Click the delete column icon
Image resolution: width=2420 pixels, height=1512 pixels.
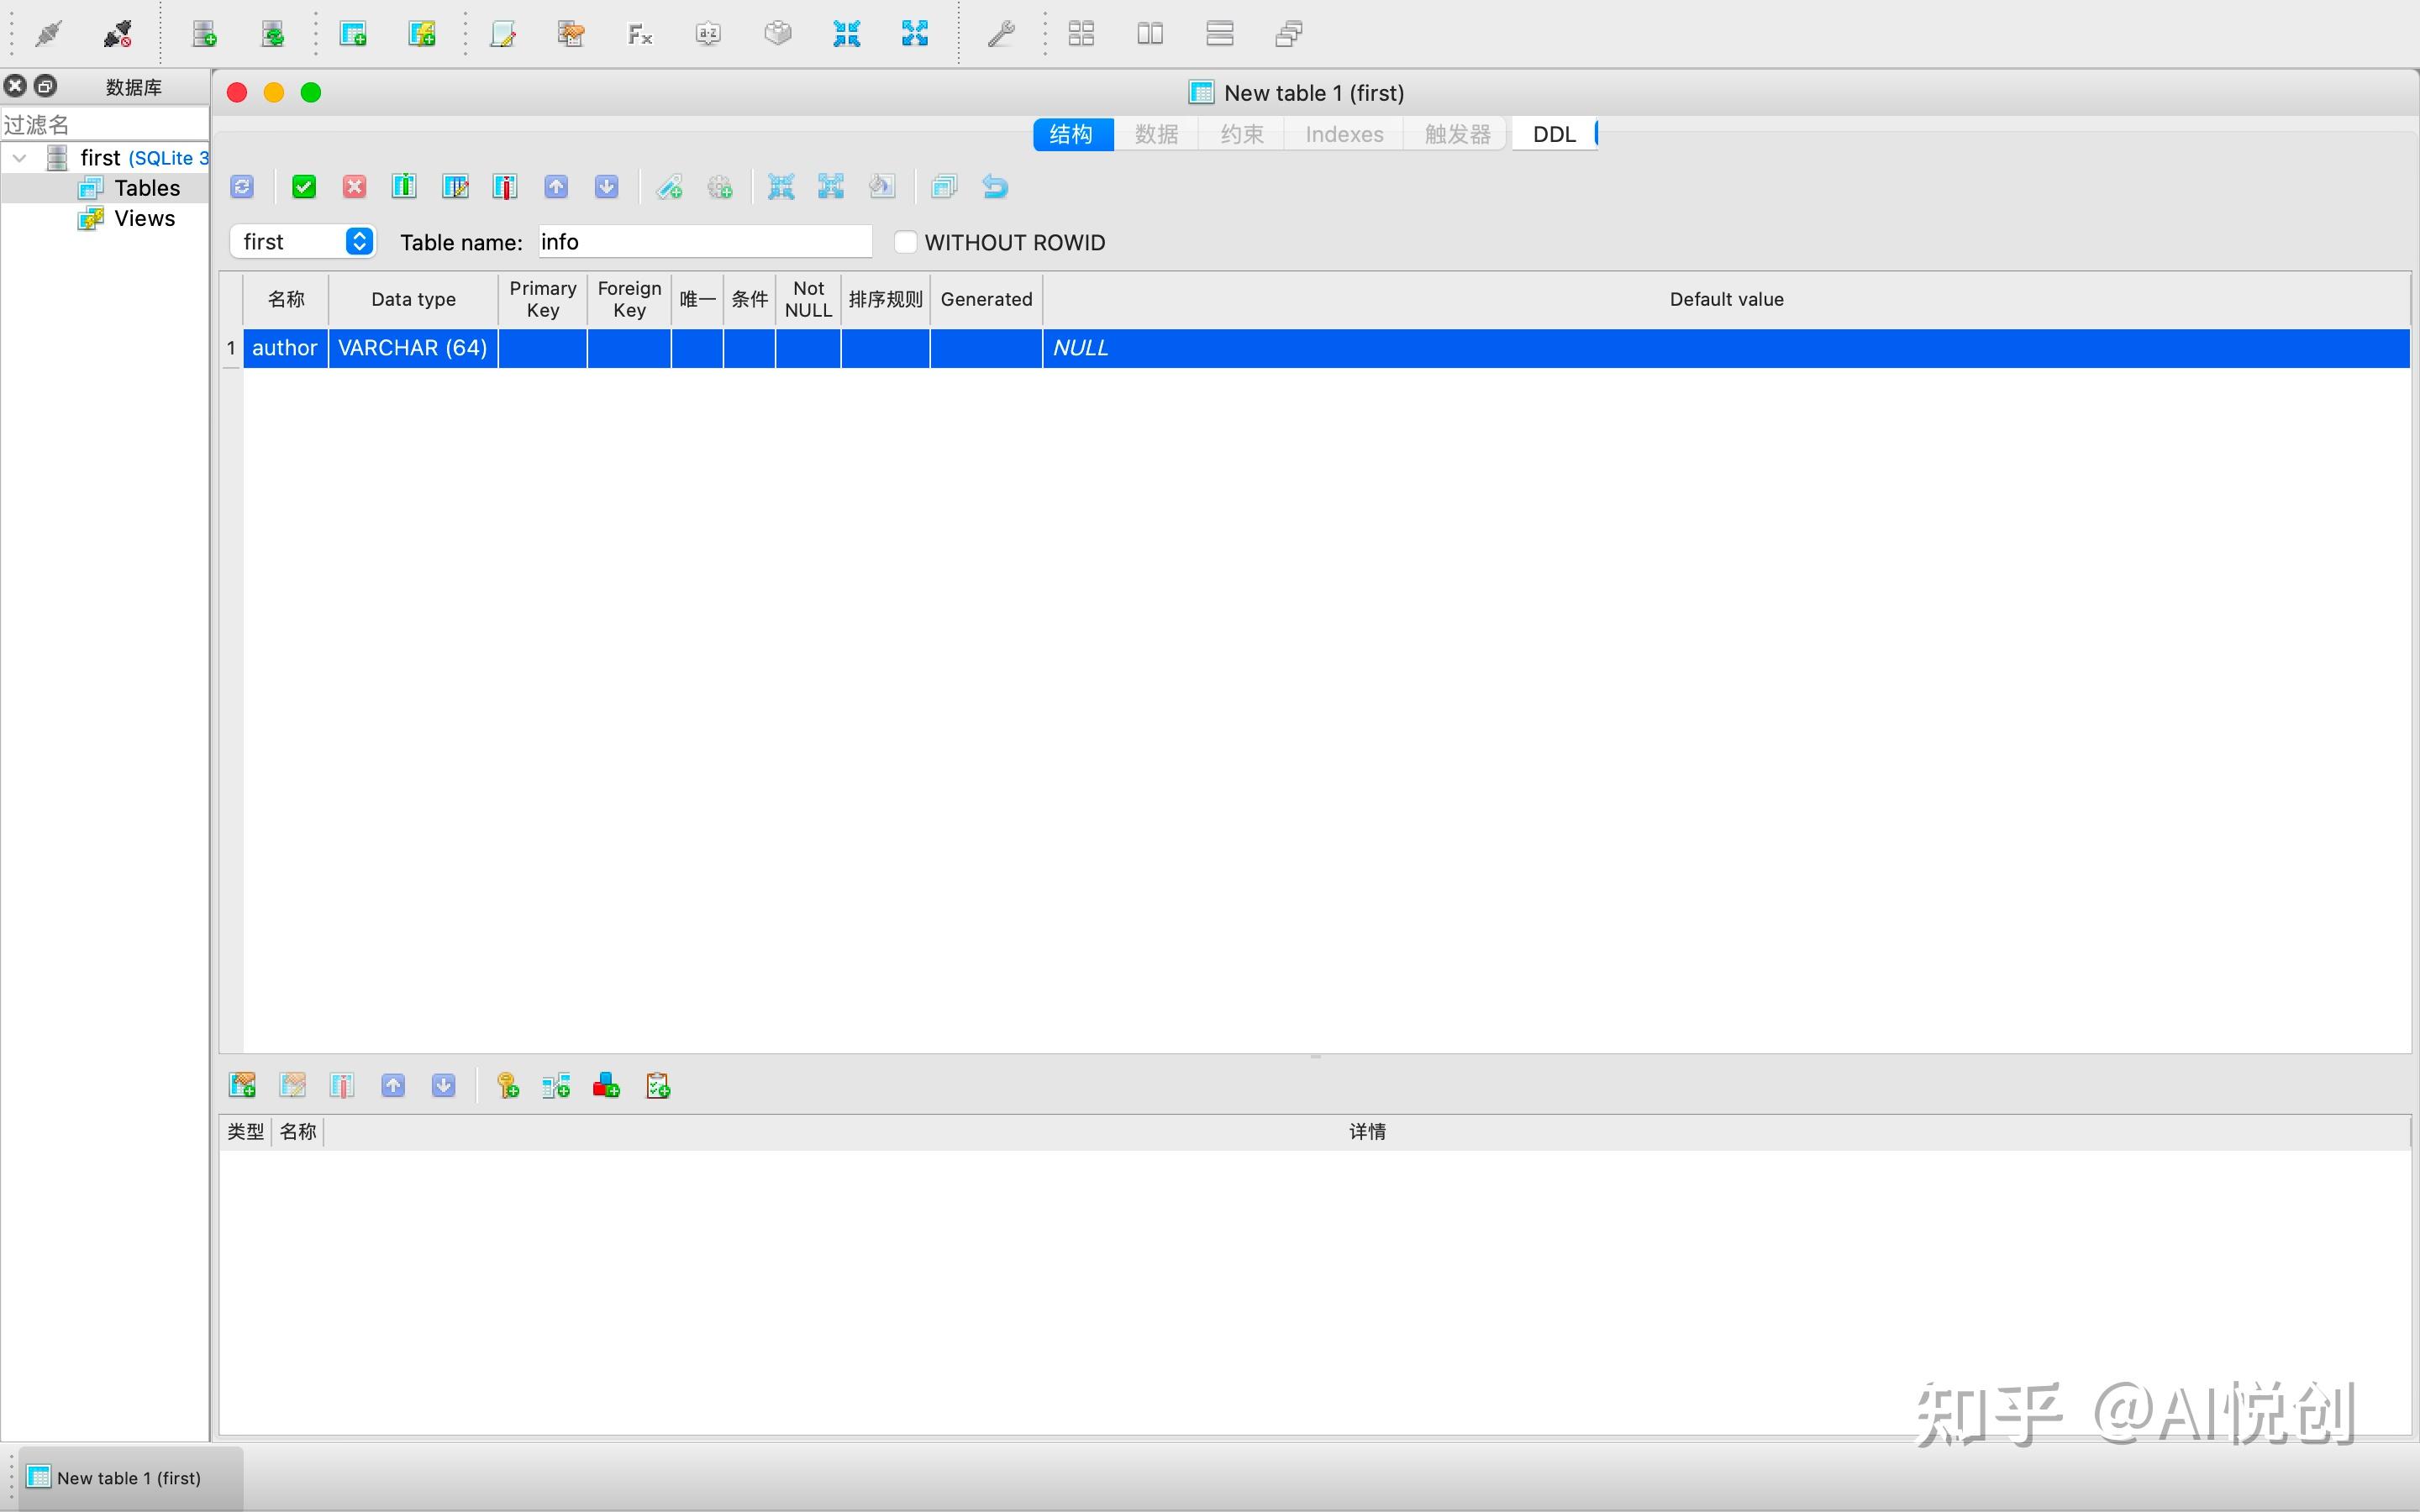[505, 187]
